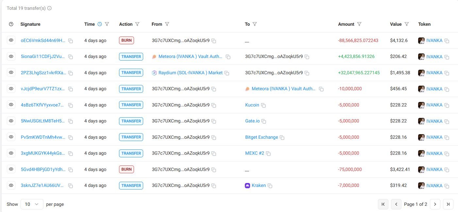Copy the oEC6VmkSd44n69H signature

(71, 41)
